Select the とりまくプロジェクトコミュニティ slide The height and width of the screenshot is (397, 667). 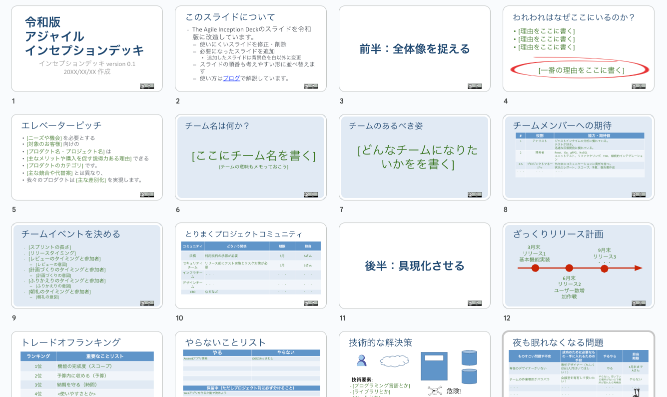coord(250,265)
